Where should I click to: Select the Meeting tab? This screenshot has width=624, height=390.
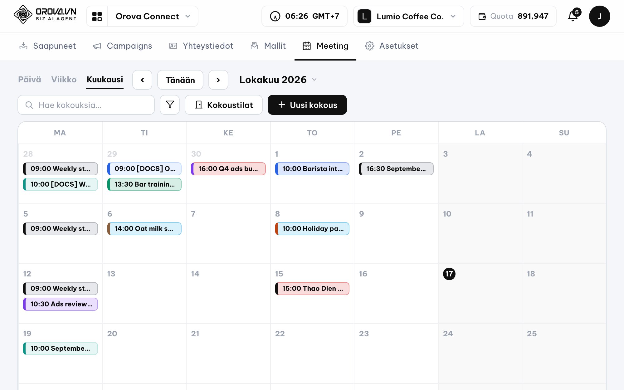[325, 46]
